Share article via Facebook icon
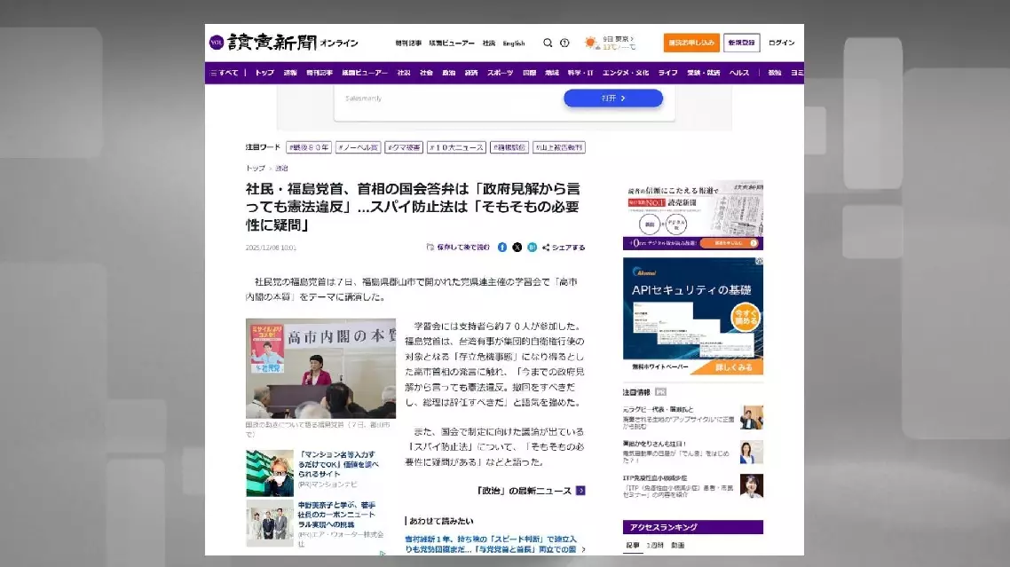1010x567 pixels. (502, 248)
